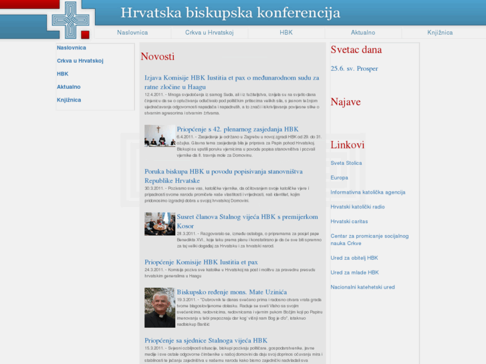Image resolution: width=486 pixels, height=364 pixels.
Task: Open the Hrvatski caritas link
Action: click(x=349, y=221)
